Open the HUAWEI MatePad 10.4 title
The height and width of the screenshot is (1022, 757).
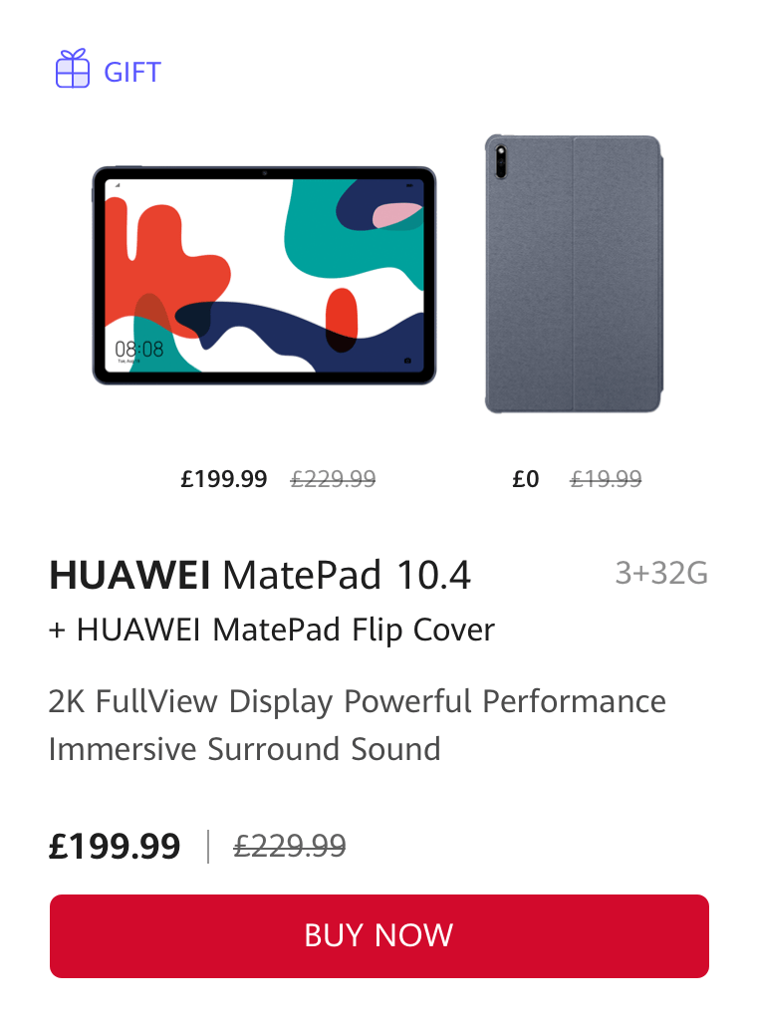260,575
